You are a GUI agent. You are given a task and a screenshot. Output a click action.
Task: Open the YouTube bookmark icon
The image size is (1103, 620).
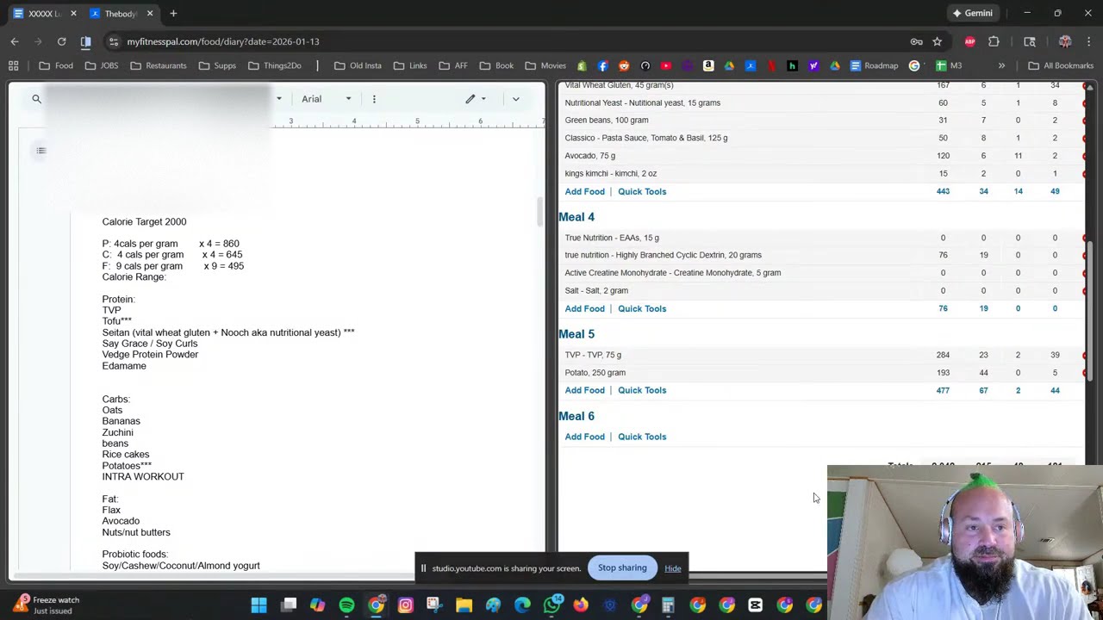coord(666,65)
